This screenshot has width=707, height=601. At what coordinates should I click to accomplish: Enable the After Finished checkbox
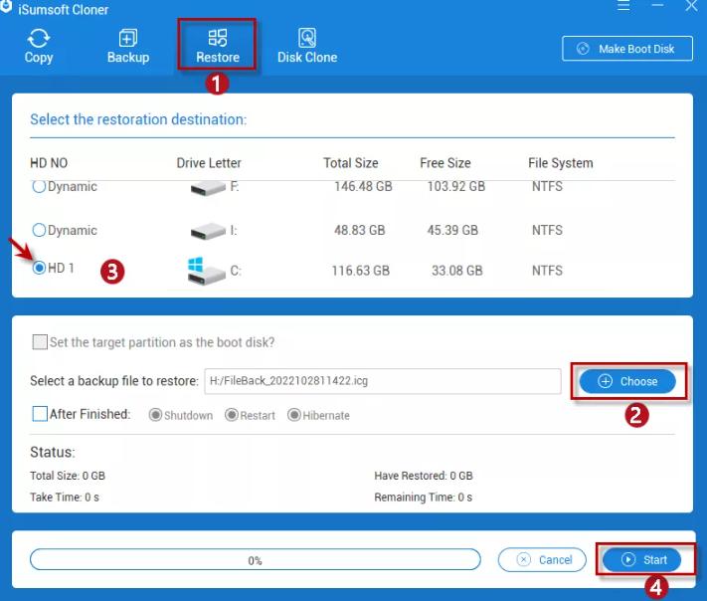point(40,414)
